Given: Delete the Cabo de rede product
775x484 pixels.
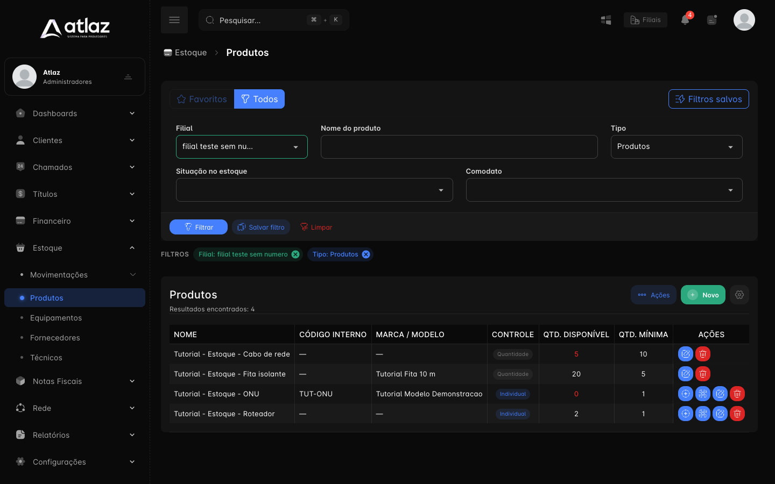Looking at the screenshot, I should tap(703, 354).
